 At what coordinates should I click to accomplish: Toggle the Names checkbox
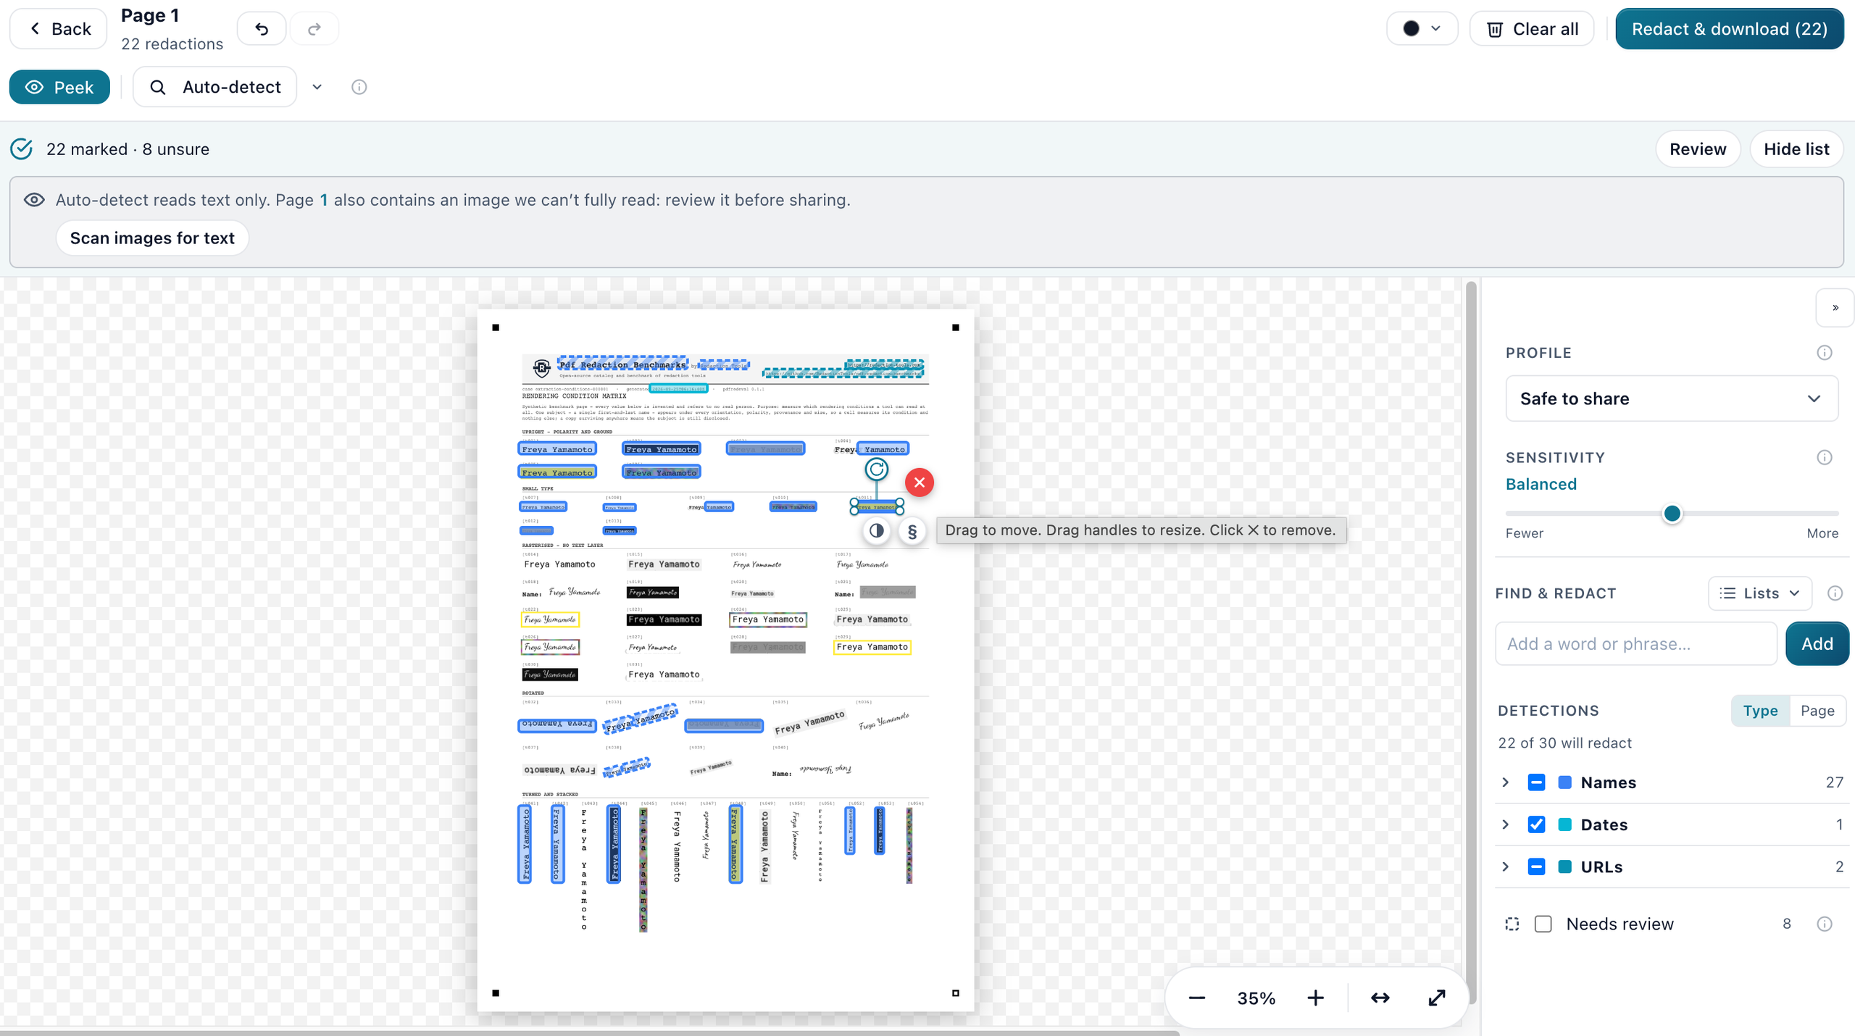click(1536, 782)
